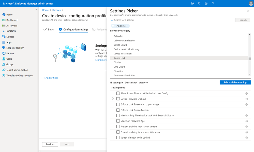Image resolution: width=254 pixels, height=152 pixels.
Task: Open the help question mark
Action: point(213,3)
